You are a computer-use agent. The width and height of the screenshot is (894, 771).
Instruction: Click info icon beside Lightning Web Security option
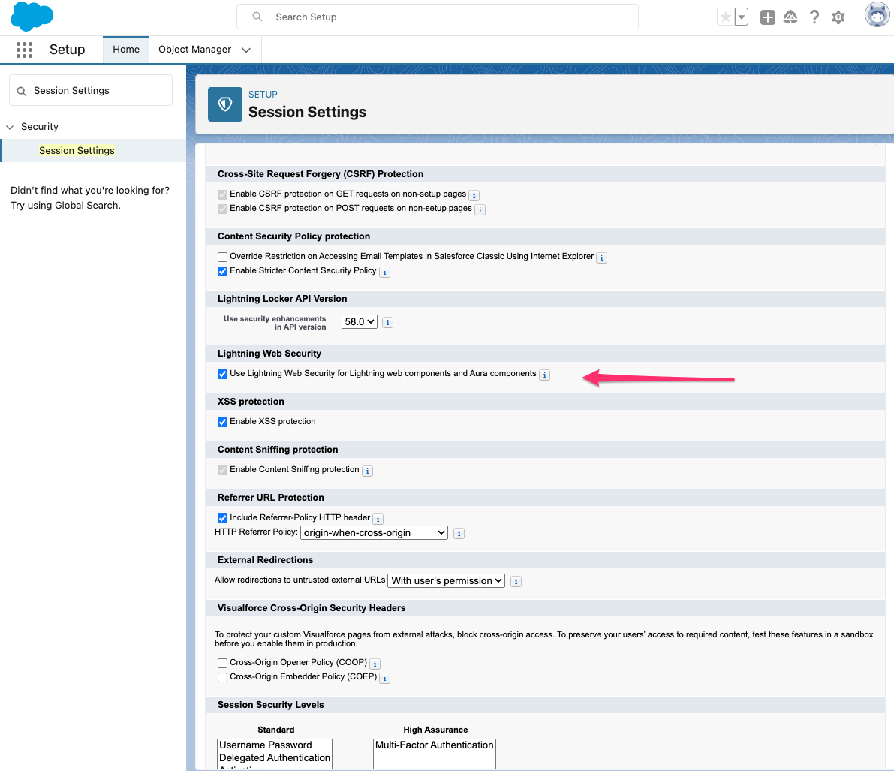[545, 375]
